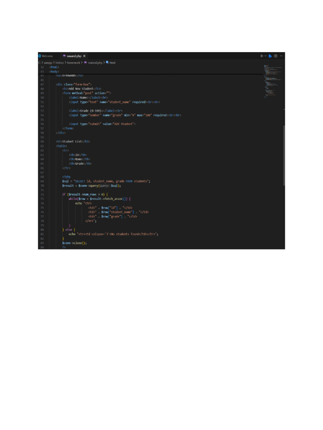323x430 pixels.
Task: Click the form method="post" line
Action: coord(87,93)
